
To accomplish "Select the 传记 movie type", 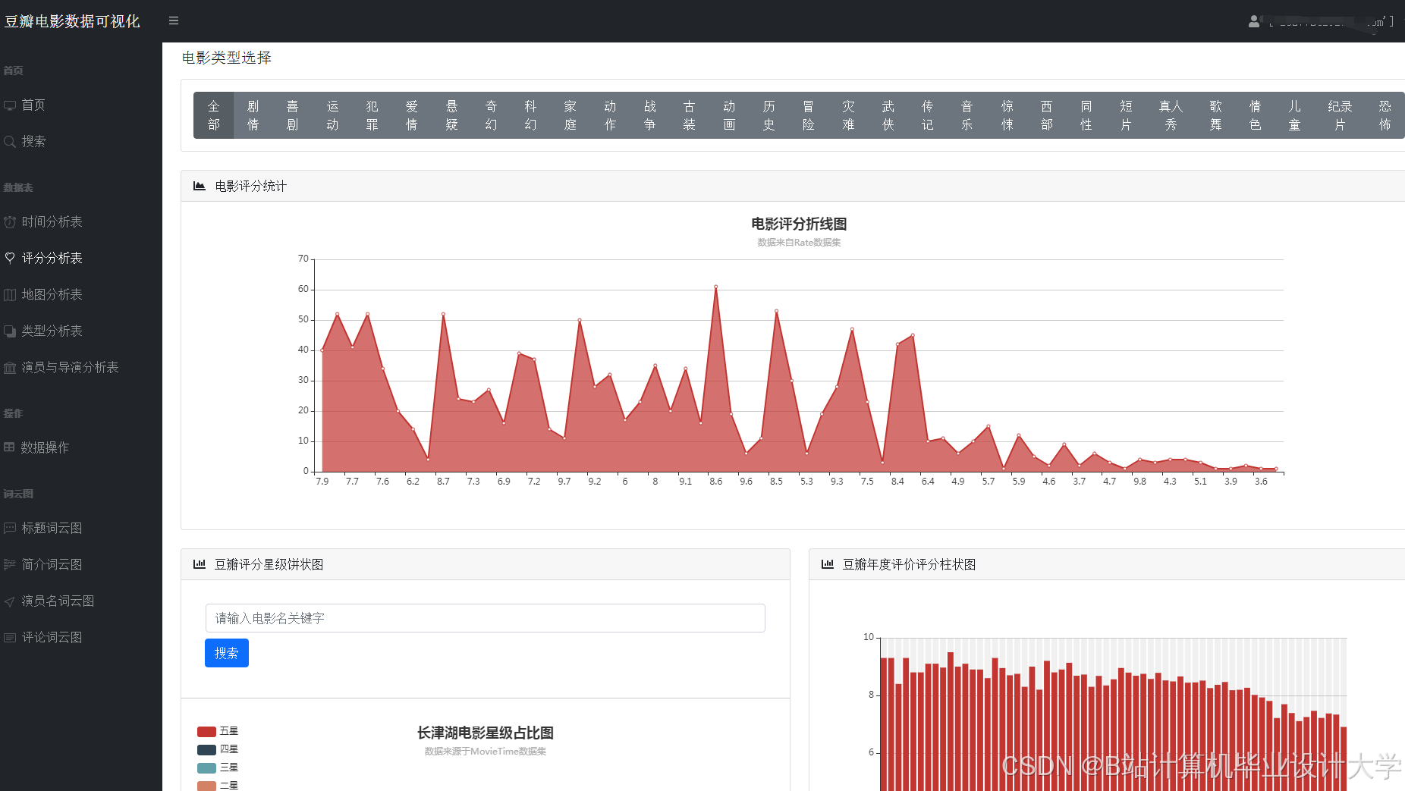I will point(928,115).
